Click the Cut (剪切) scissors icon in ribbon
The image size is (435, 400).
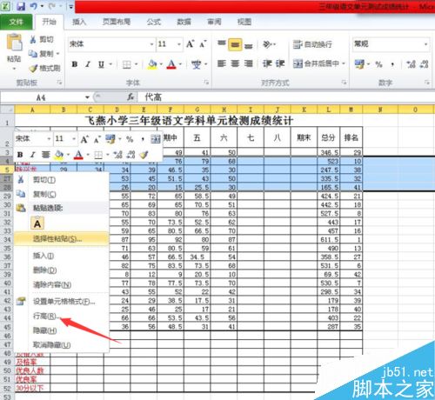[33, 39]
